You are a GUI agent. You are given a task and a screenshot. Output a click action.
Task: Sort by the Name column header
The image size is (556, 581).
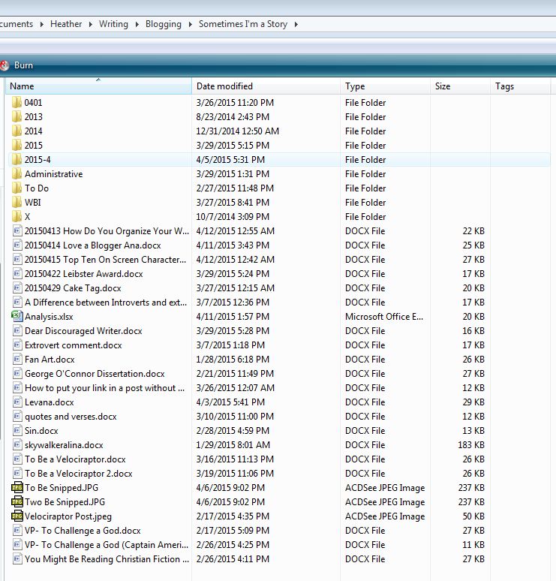(x=99, y=86)
